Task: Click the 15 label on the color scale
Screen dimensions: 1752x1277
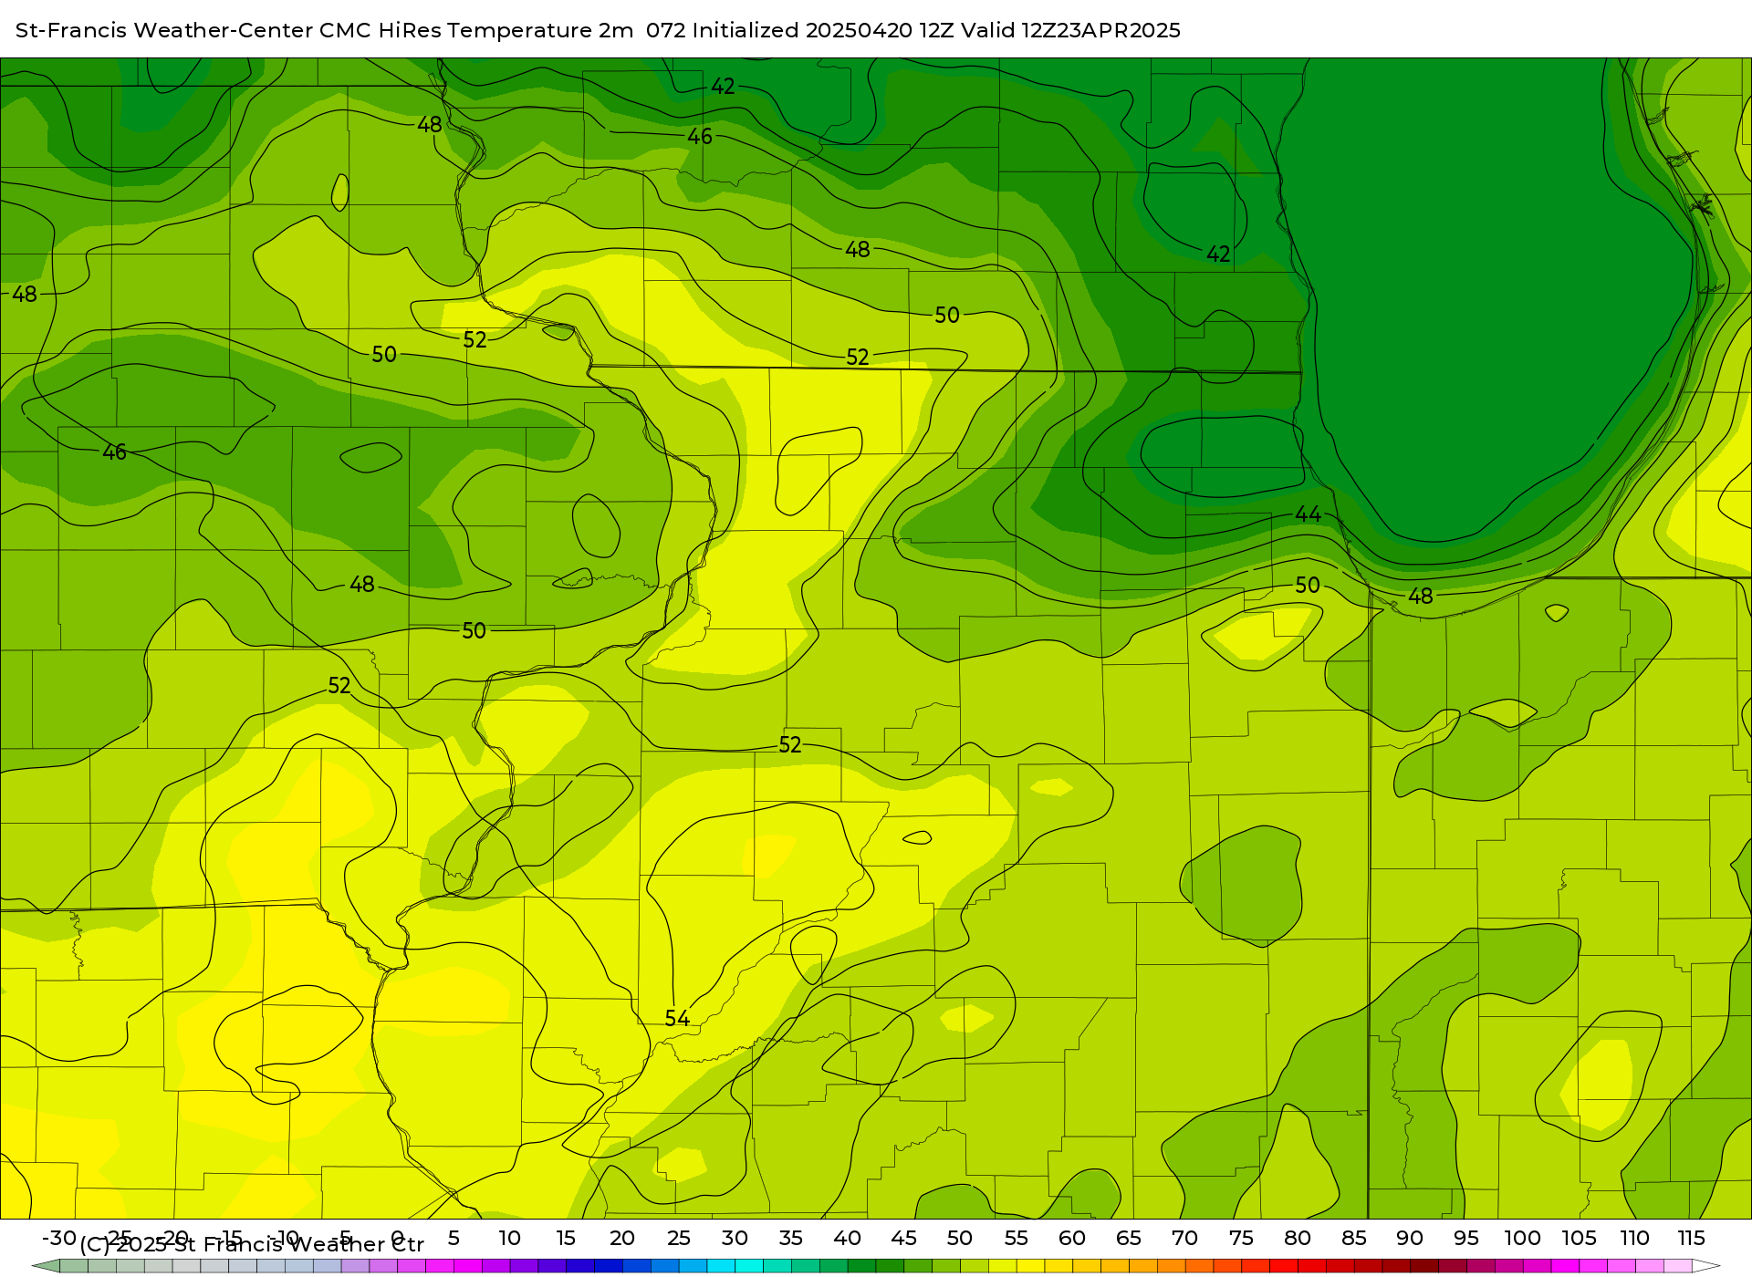Action: point(566,1238)
